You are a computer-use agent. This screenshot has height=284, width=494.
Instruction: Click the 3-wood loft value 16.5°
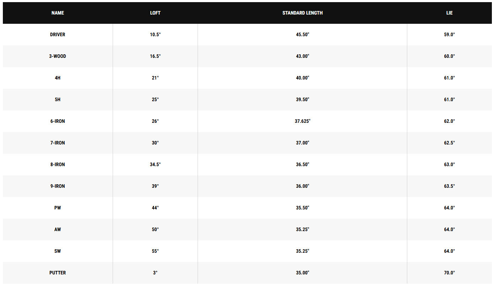click(x=155, y=56)
